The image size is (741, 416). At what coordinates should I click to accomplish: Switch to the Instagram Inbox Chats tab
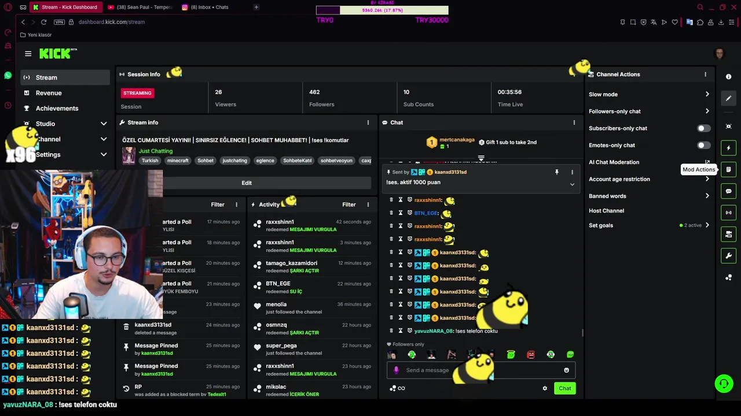(208, 7)
